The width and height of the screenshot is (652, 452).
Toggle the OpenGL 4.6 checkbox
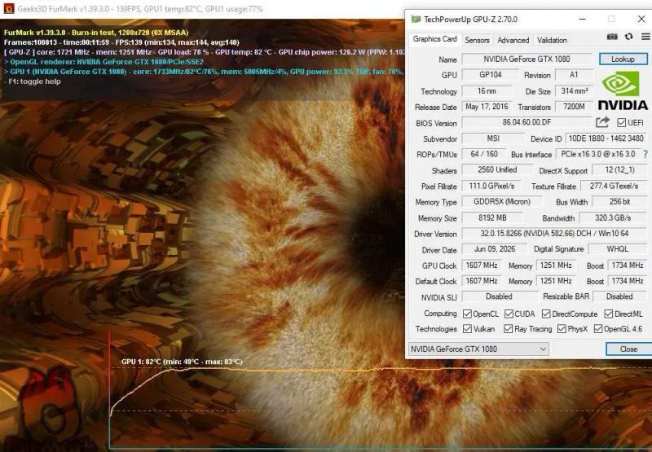click(x=598, y=329)
